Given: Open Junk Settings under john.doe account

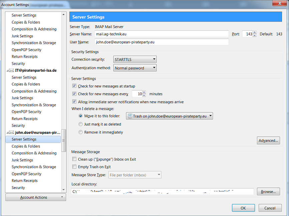Looking at the screenshot, I should [x=22, y=160].
